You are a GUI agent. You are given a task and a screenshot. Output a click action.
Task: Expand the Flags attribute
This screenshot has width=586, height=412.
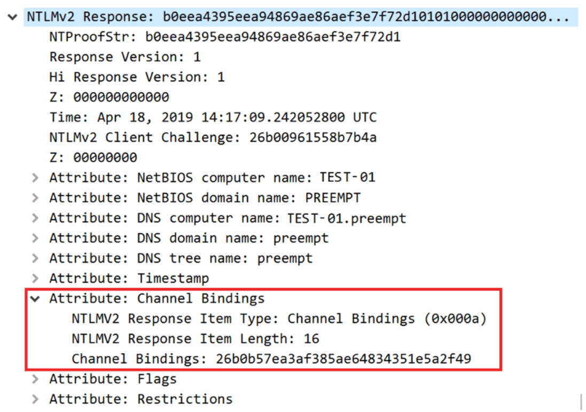35,379
